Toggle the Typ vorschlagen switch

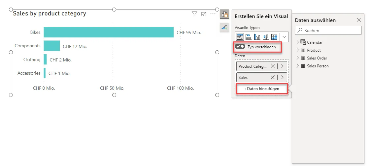pos(240,47)
